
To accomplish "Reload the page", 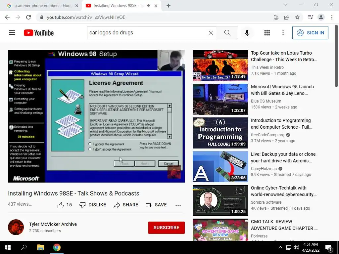I will click(x=28, y=17).
